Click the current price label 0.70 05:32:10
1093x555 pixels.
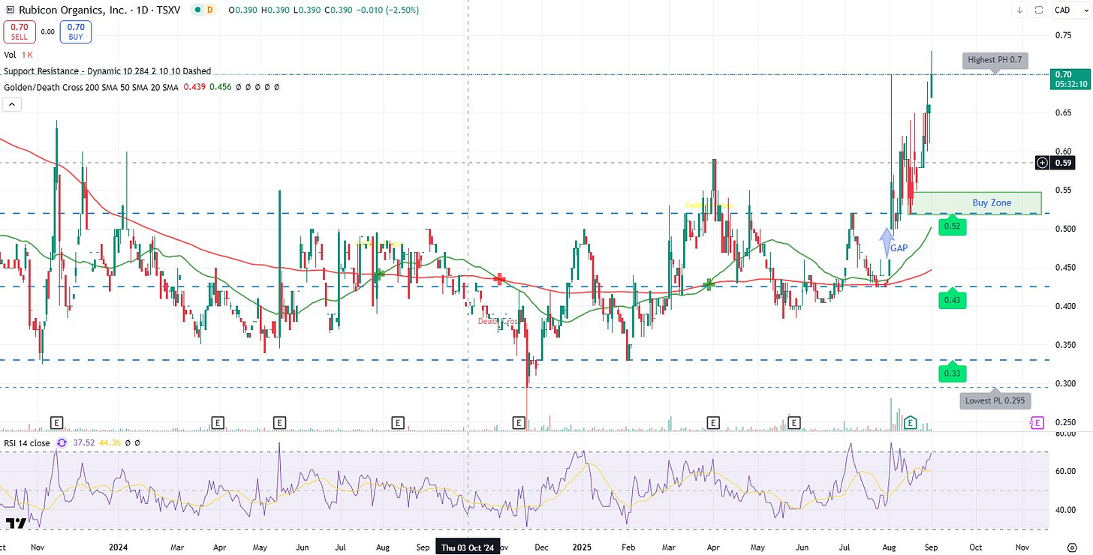click(1071, 79)
